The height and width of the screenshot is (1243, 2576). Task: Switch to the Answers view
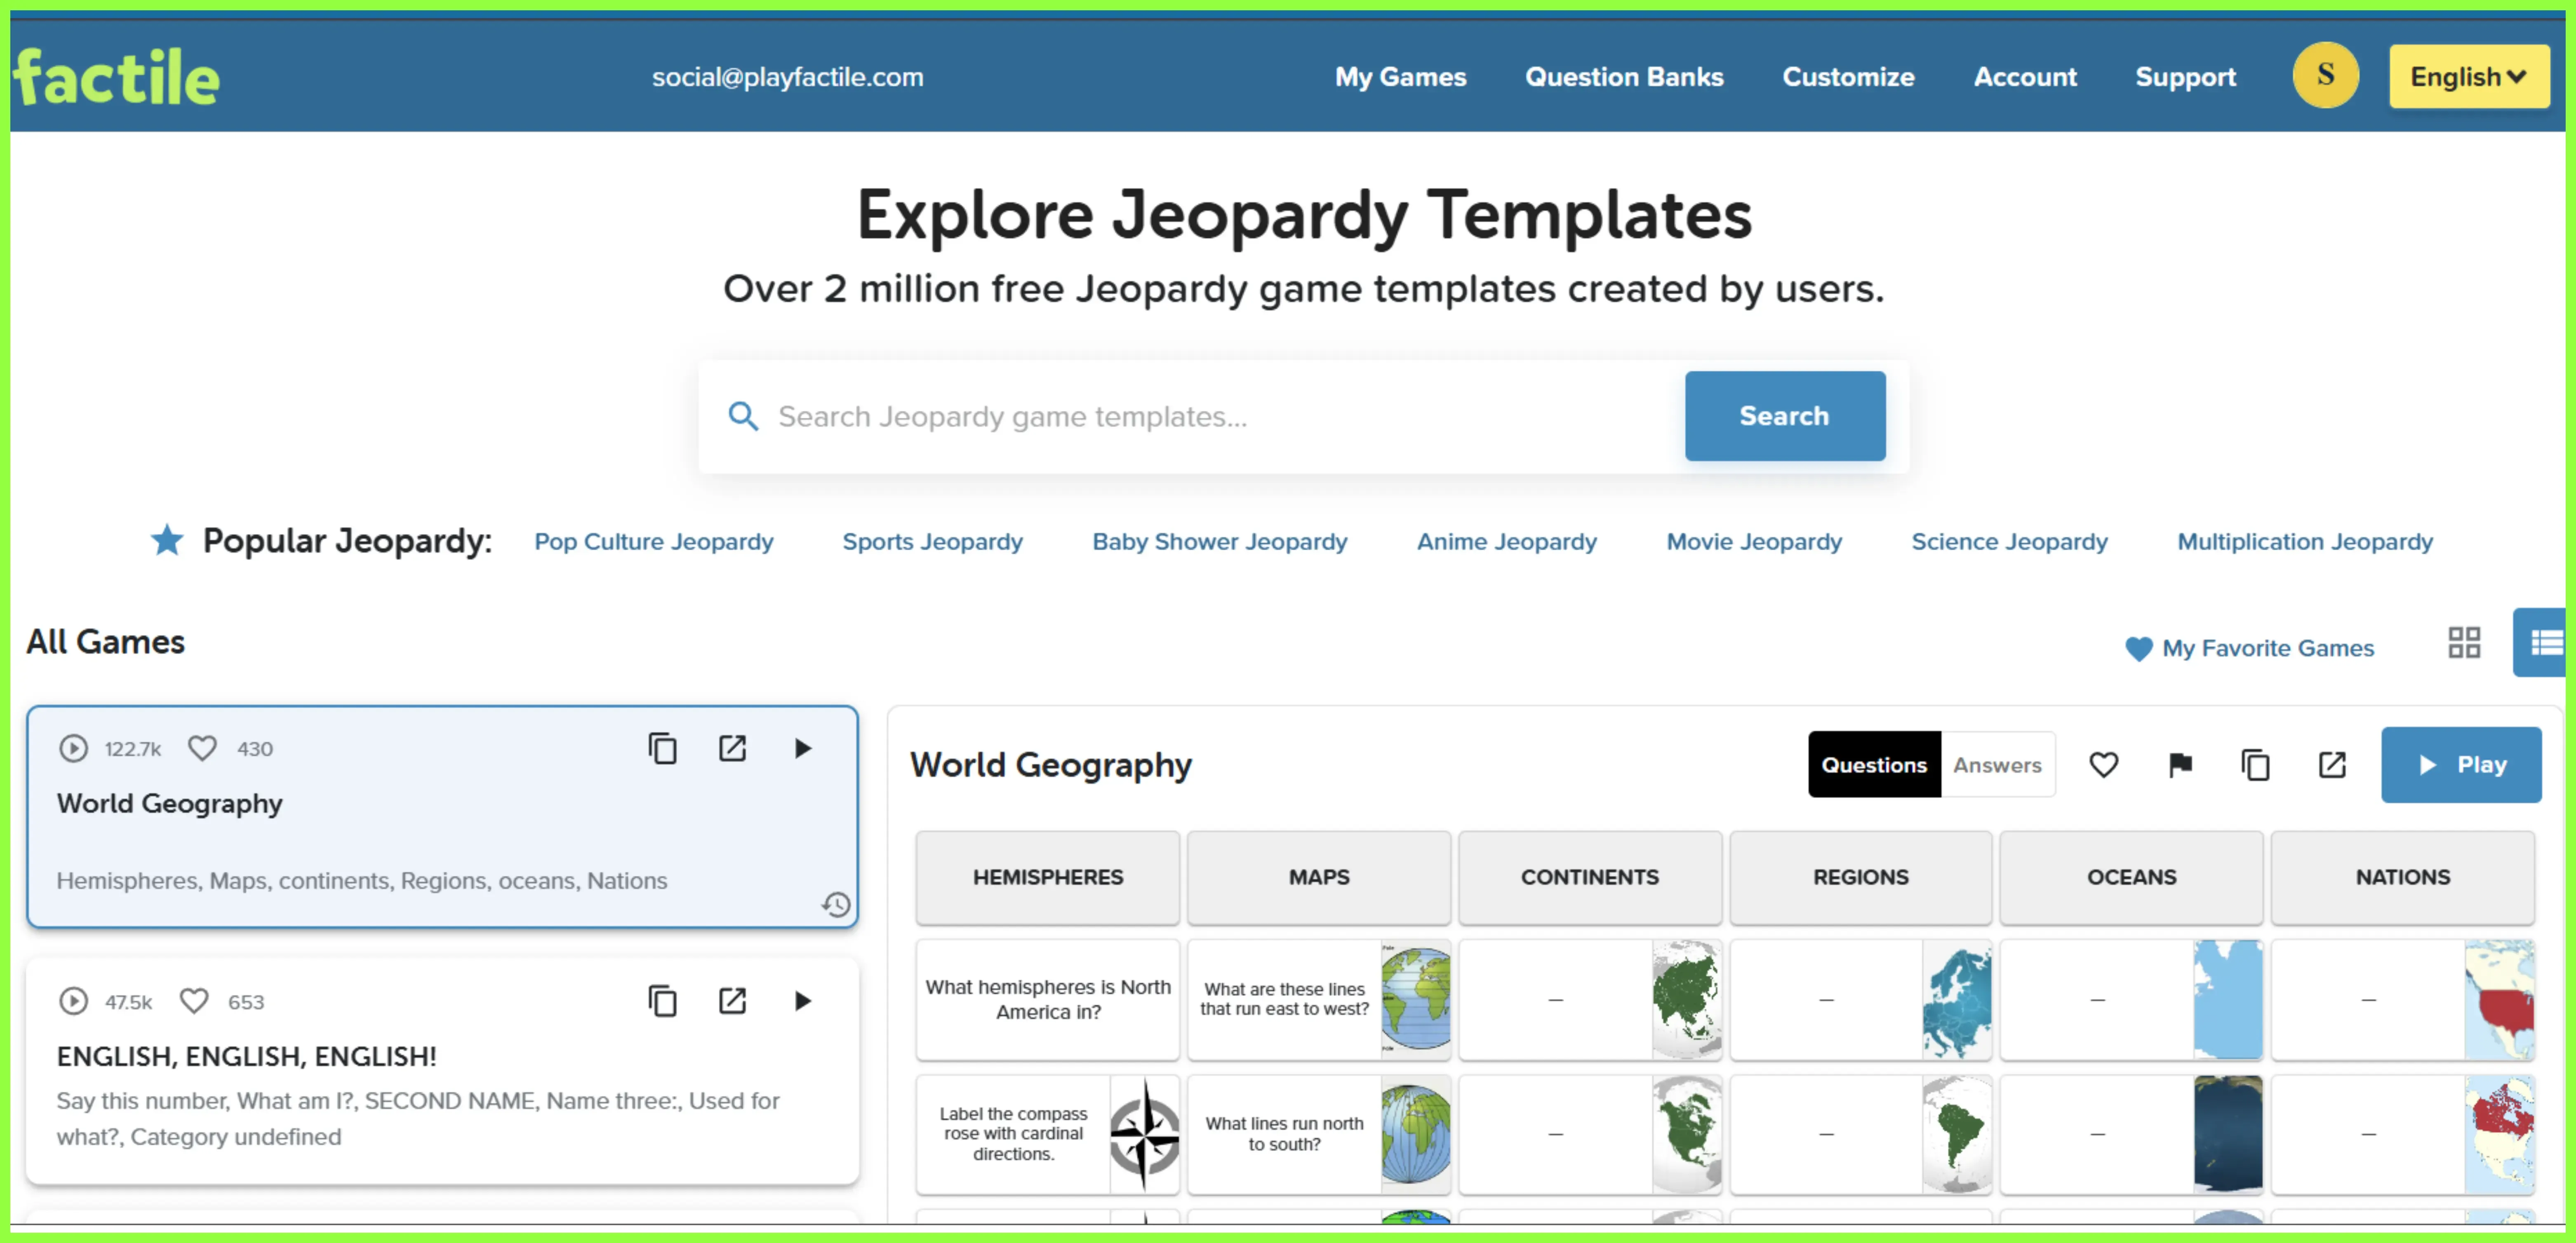1997,765
